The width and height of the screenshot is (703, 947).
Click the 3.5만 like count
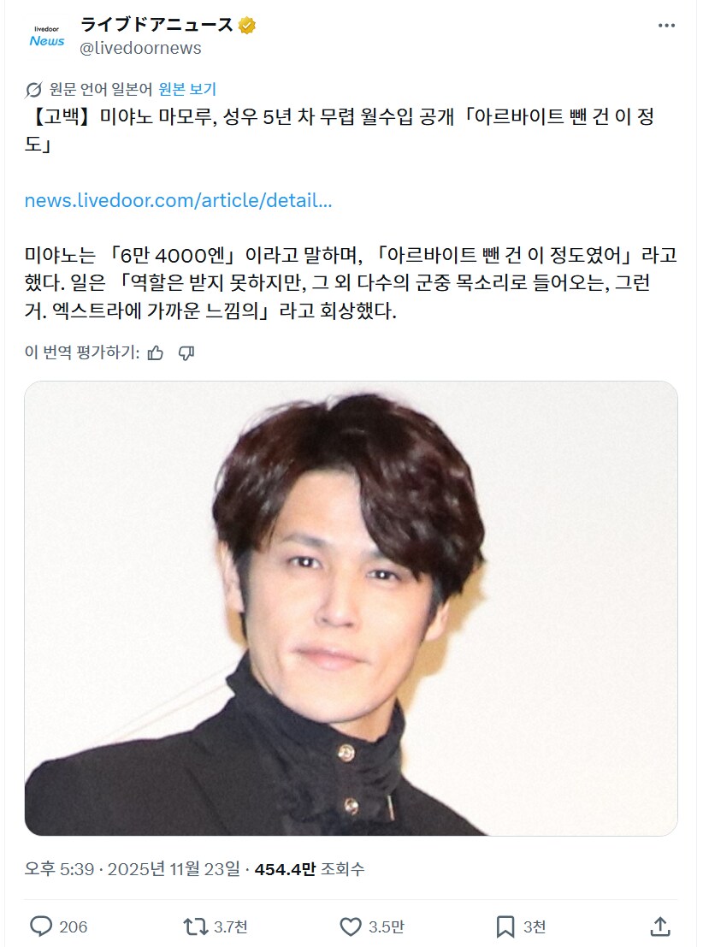[x=387, y=926]
